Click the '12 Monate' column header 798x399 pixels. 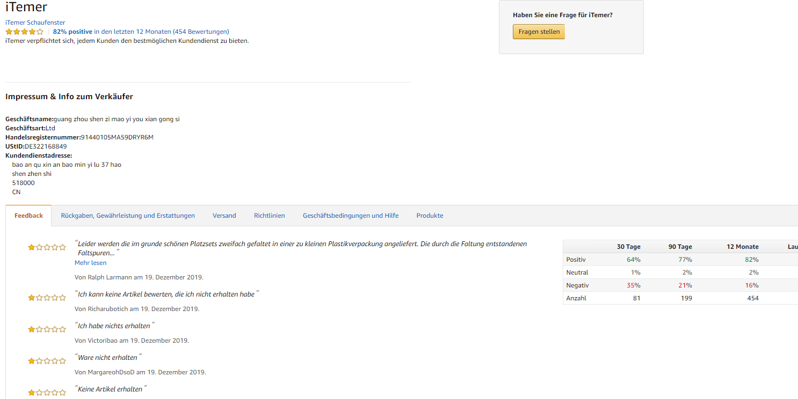[742, 247]
